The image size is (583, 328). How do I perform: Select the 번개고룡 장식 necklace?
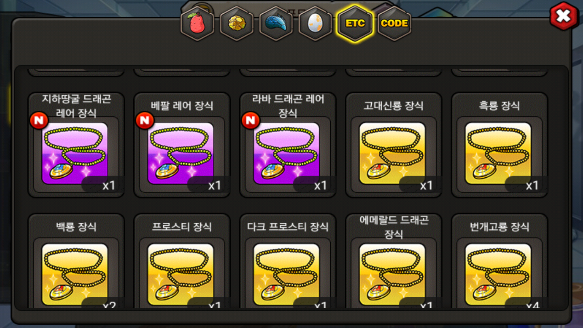point(500,261)
